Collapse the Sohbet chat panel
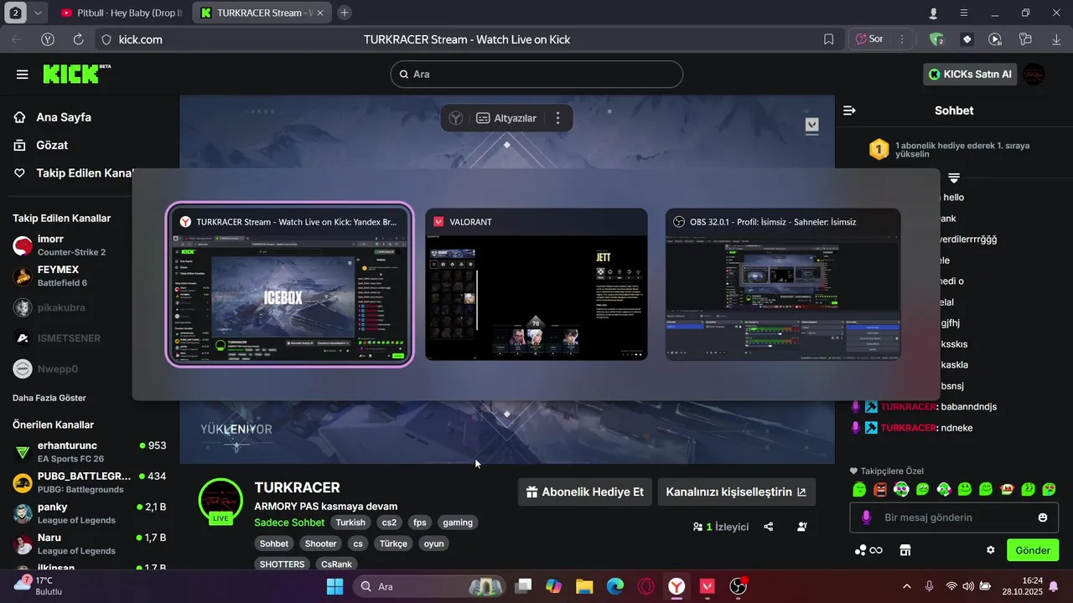Image resolution: width=1073 pixels, height=603 pixels. tap(849, 111)
